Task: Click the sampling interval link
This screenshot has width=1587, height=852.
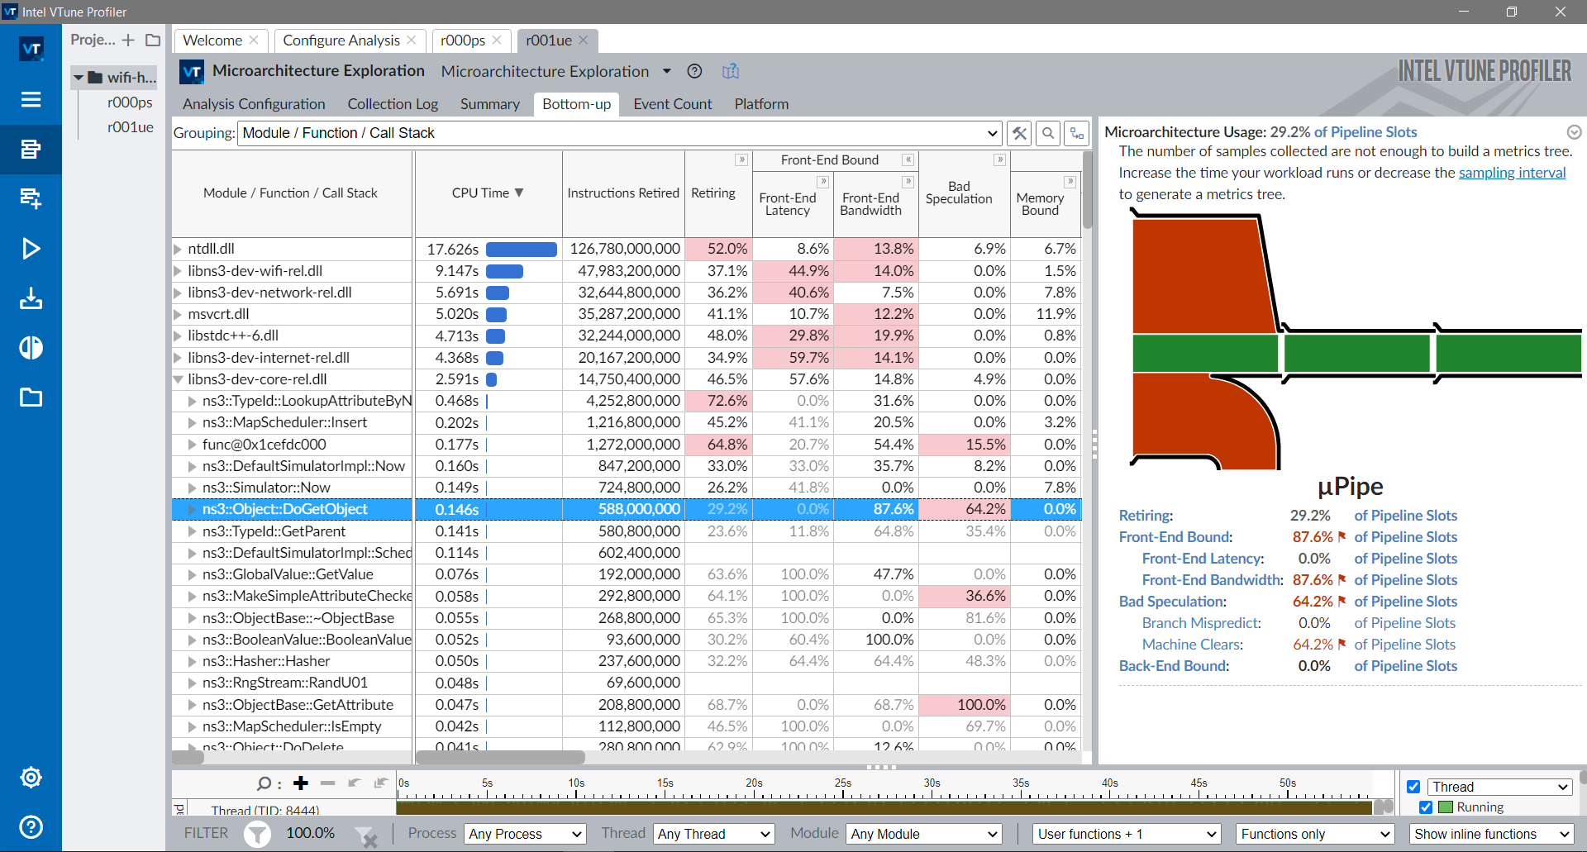Action: coord(1513,173)
